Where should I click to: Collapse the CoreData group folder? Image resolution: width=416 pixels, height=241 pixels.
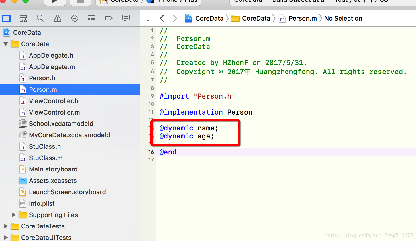pyautogui.click(x=6, y=44)
